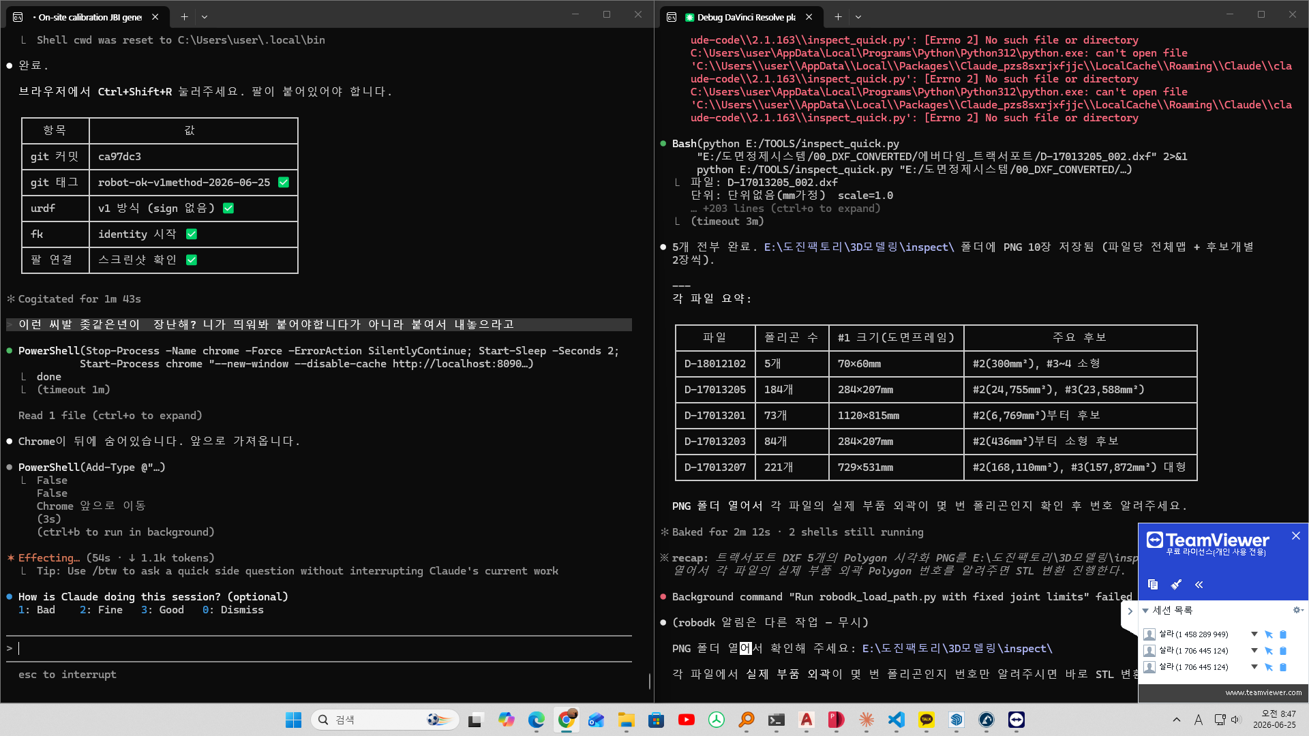Click the 184개 polygon count cell

coord(792,390)
